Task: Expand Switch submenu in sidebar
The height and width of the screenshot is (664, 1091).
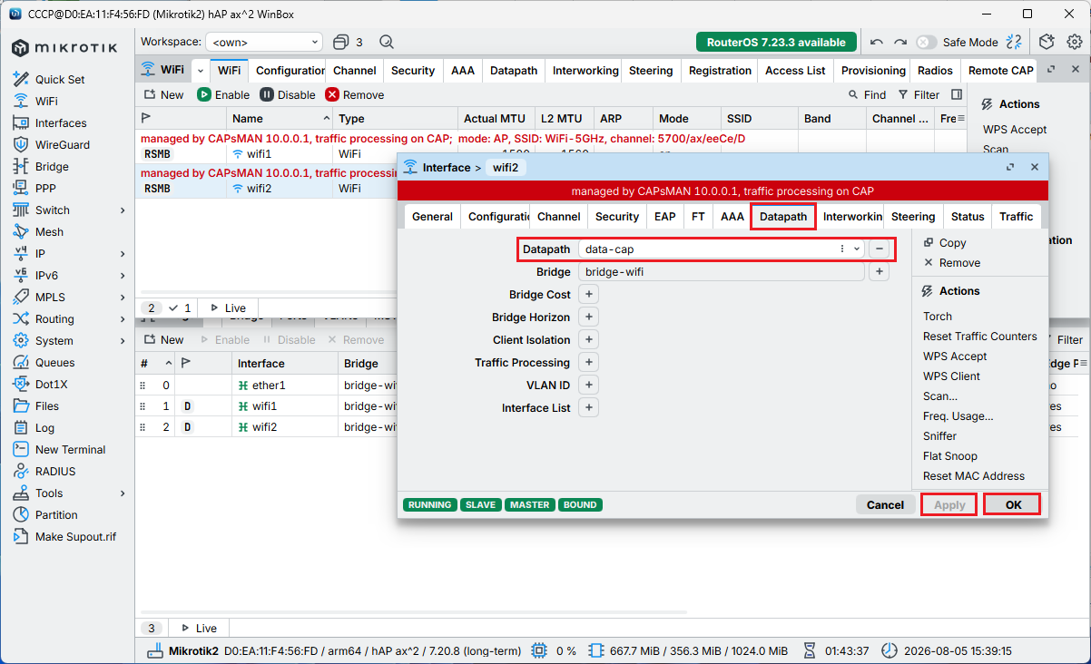Action: pyautogui.click(x=123, y=210)
